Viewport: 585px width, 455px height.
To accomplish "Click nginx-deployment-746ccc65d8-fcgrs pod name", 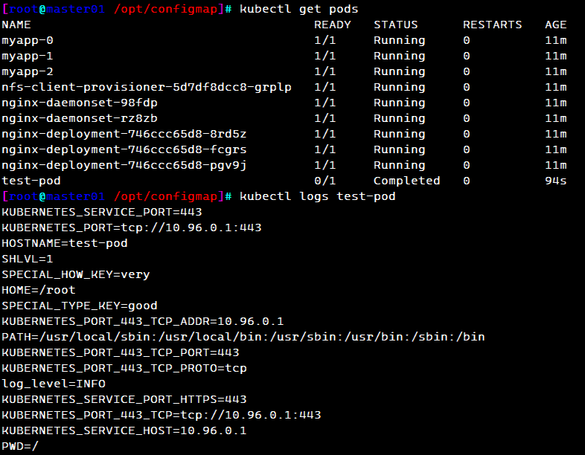I will [x=124, y=149].
